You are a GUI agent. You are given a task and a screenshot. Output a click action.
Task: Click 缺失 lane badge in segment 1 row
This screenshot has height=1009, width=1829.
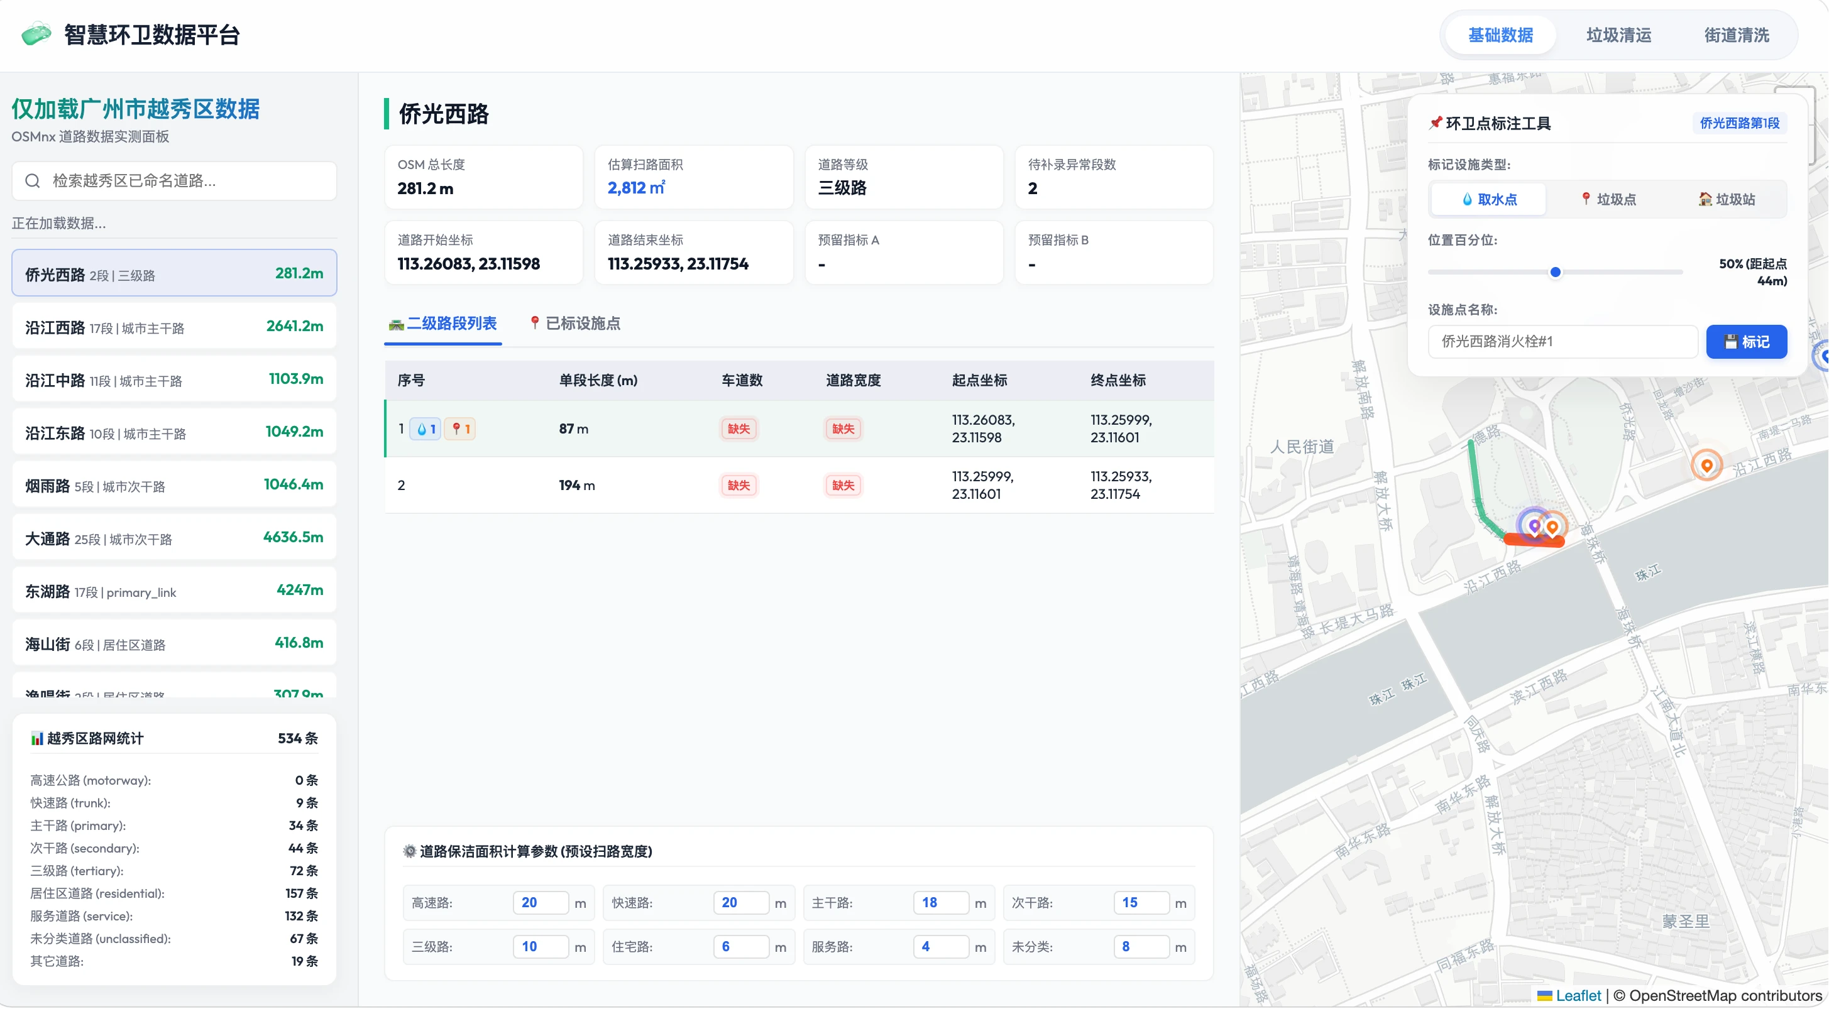point(739,429)
